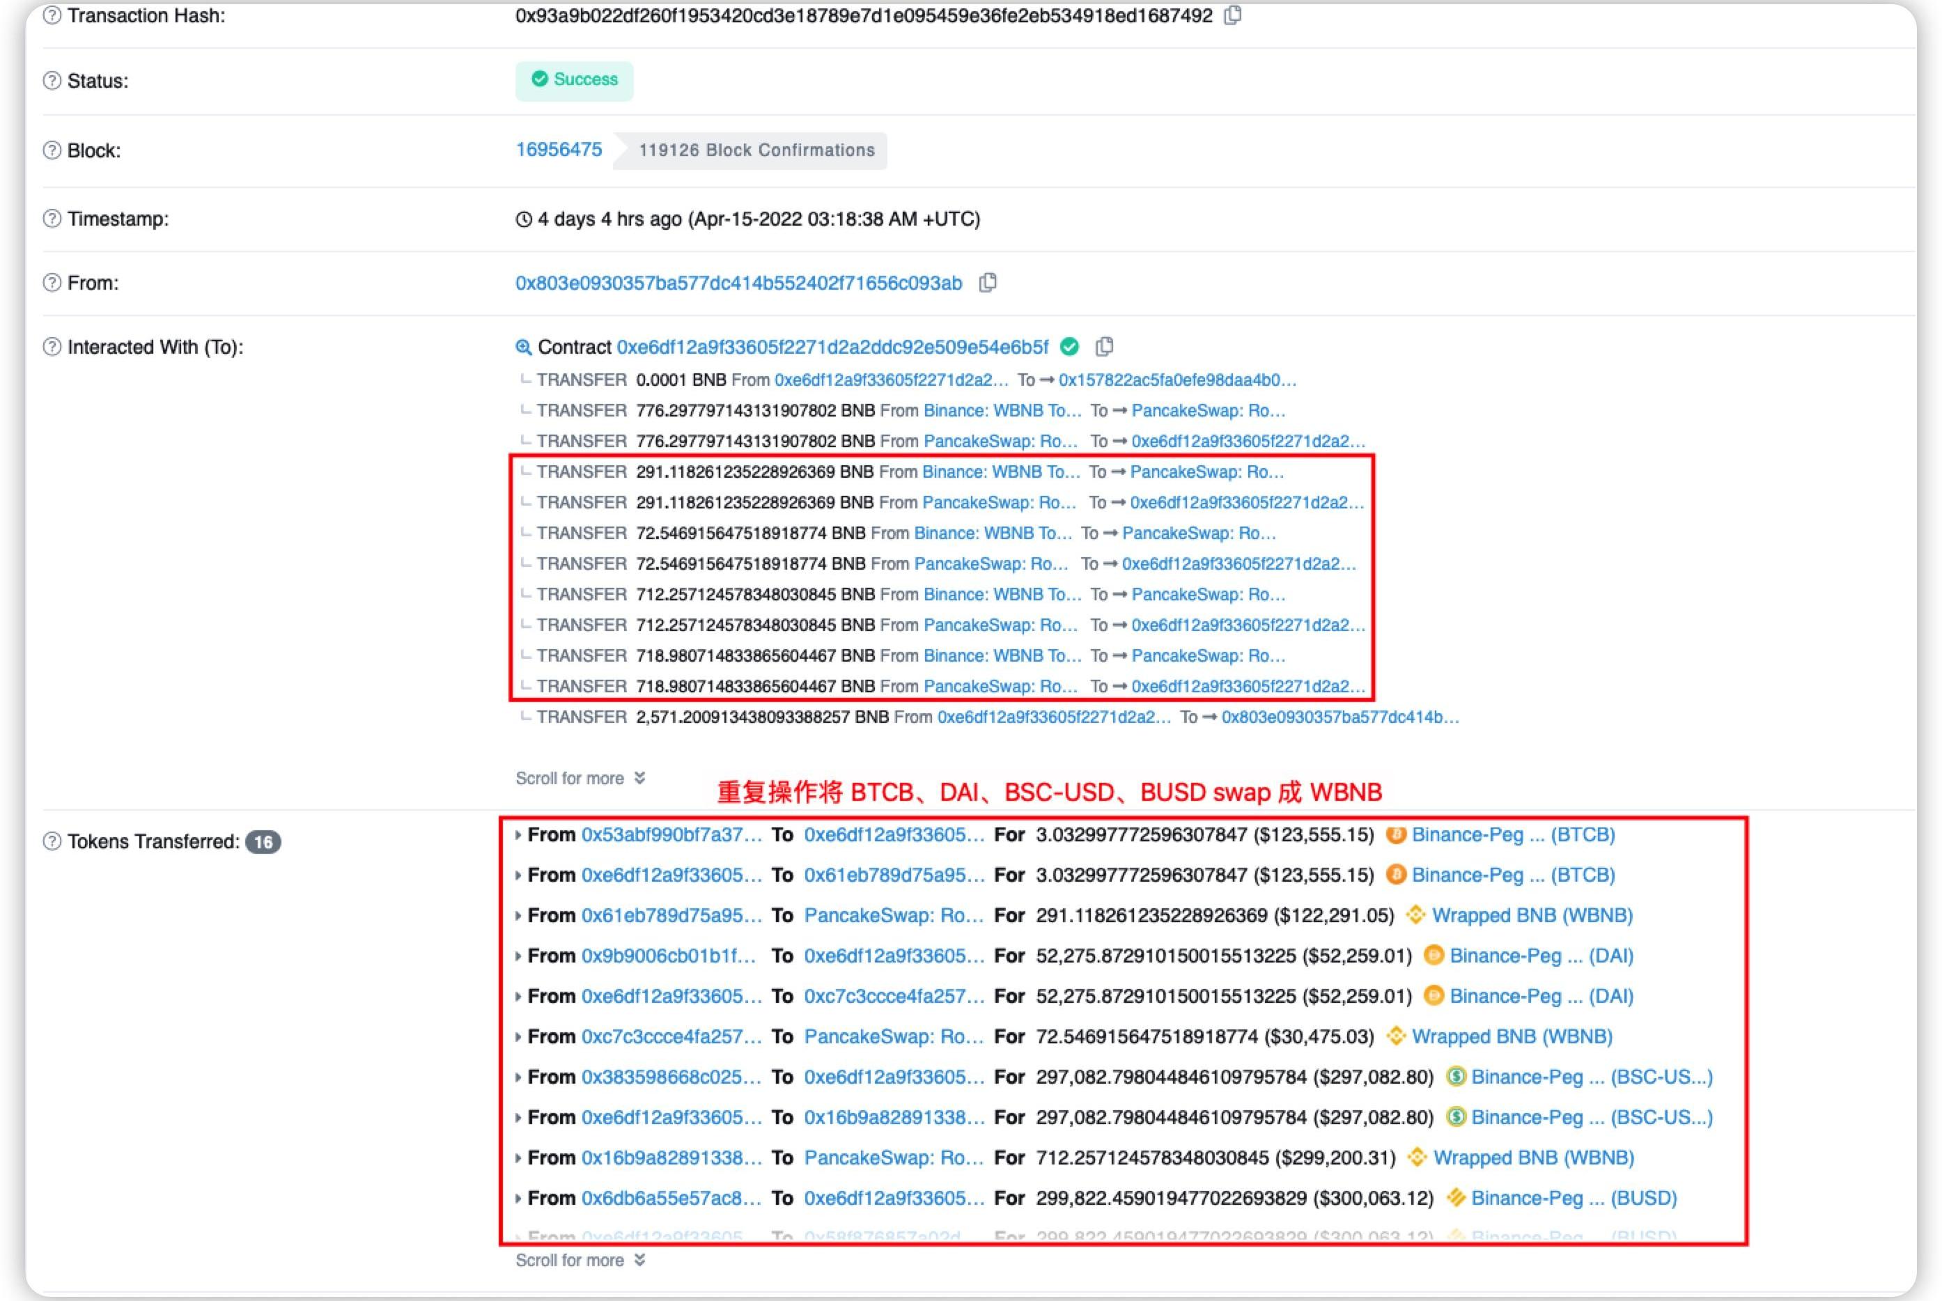Open Binance-Peg (BTCB) token link in first row
This screenshot has height=1301, width=1942.
point(1514,834)
